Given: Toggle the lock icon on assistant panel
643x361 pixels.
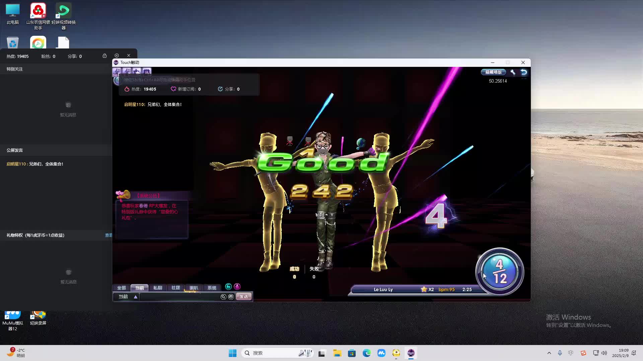Looking at the screenshot, I should (104, 55).
